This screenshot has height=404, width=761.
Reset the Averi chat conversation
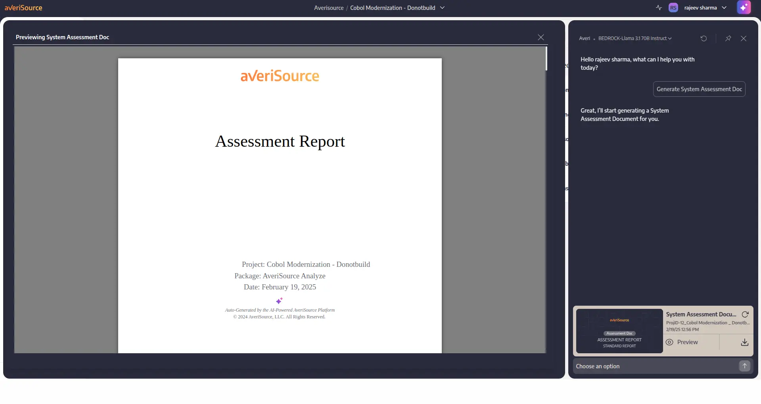pos(703,38)
